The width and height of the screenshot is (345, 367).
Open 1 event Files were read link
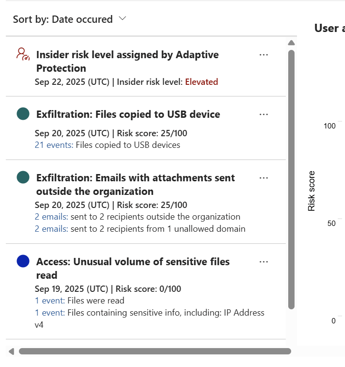[49, 301]
